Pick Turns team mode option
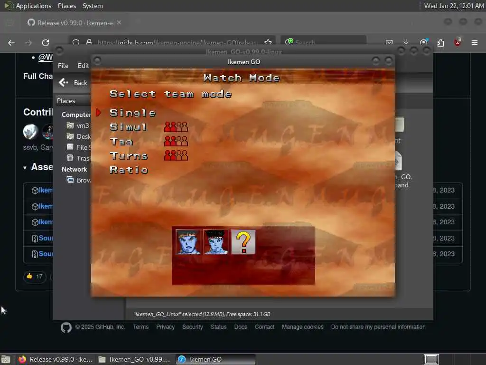This screenshot has height=365, width=486. click(129, 156)
